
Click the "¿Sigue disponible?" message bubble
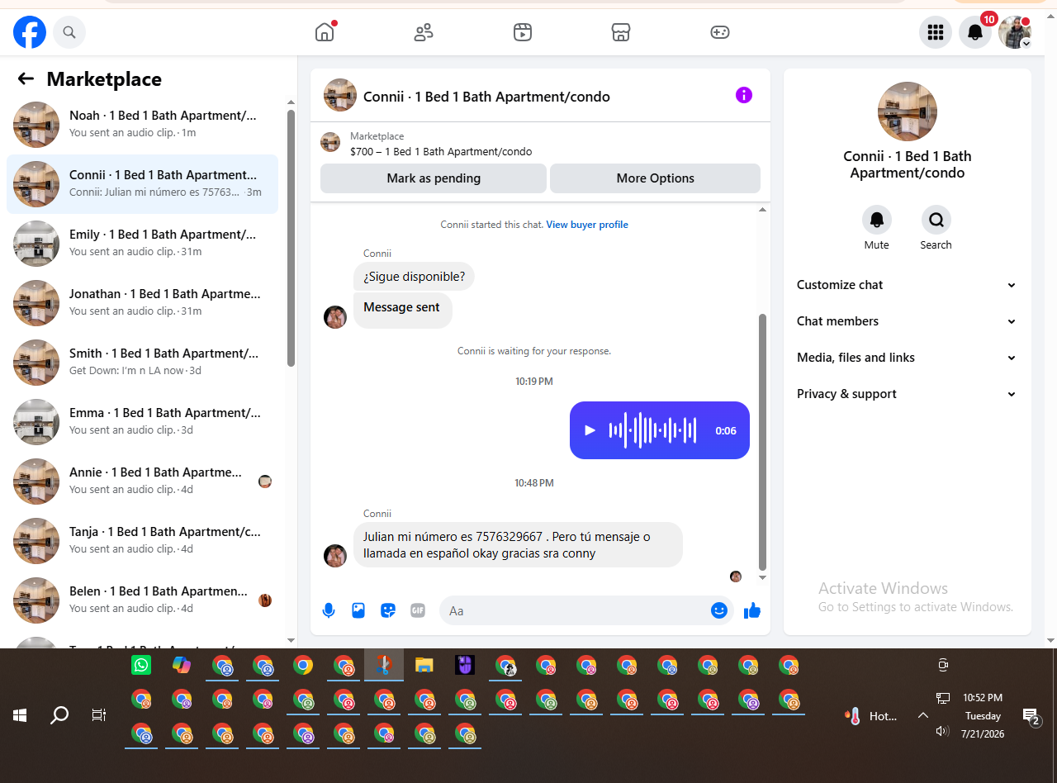click(415, 277)
